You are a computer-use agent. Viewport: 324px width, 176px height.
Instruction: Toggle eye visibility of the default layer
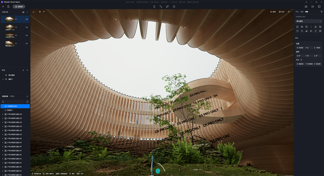pos(6,75)
